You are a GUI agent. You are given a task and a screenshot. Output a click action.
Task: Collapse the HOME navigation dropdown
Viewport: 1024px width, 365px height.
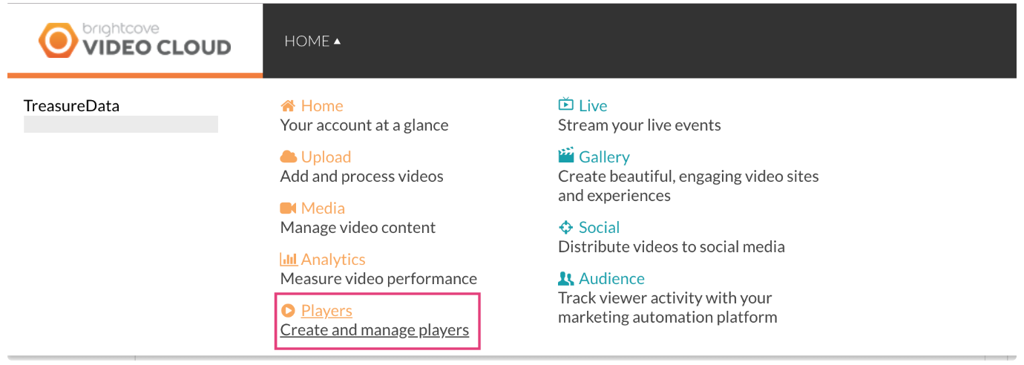[312, 42]
